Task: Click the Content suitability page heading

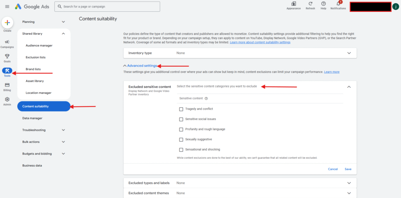Action: (x=98, y=19)
